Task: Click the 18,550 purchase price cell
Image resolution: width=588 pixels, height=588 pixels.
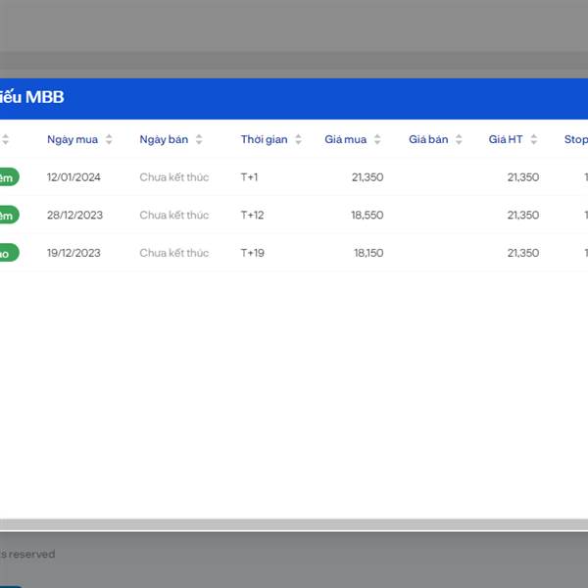Action: coord(367,215)
